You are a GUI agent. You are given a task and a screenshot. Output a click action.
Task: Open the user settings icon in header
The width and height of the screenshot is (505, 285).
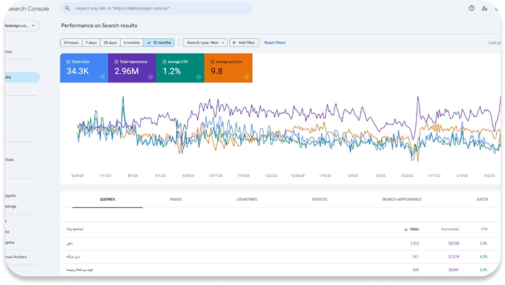484,8
